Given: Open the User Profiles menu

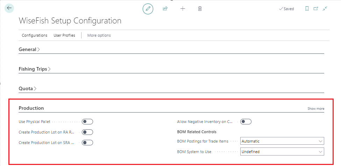Looking at the screenshot, I should tap(64, 35).
